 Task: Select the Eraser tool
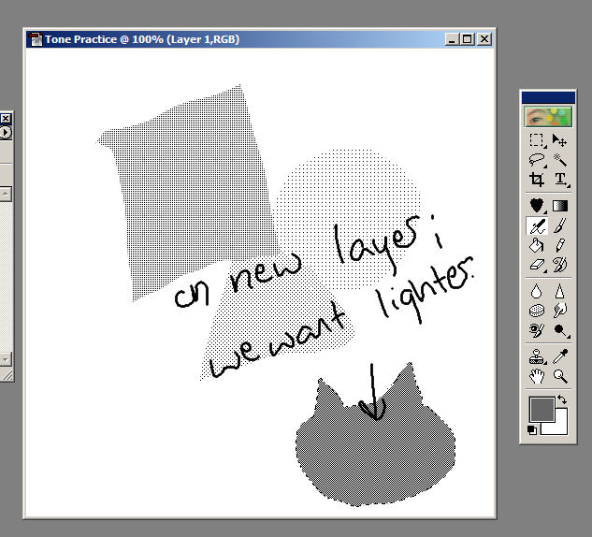[x=537, y=265]
